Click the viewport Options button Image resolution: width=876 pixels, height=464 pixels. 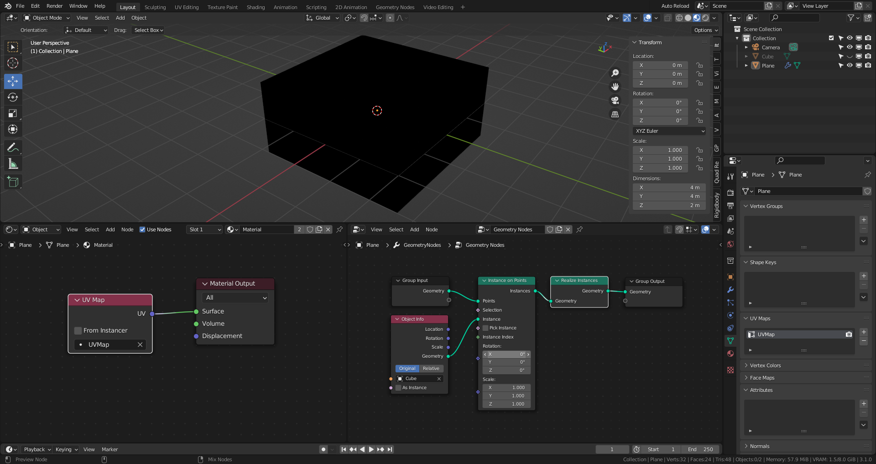(706, 30)
